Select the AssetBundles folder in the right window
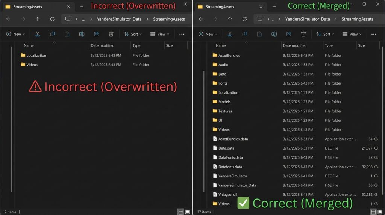Image resolution: width=385 pixels, height=215 pixels. [229, 55]
